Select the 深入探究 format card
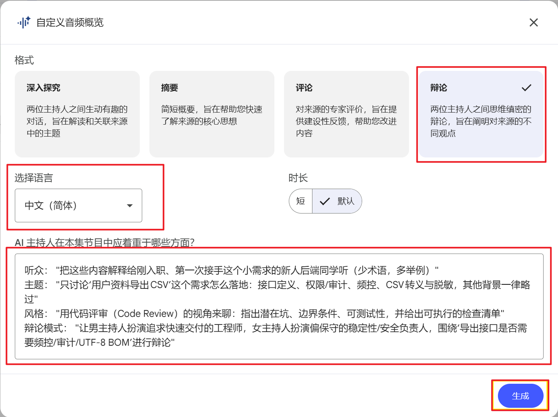The width and height of the screenshot is (558, 417). (77, 114)
